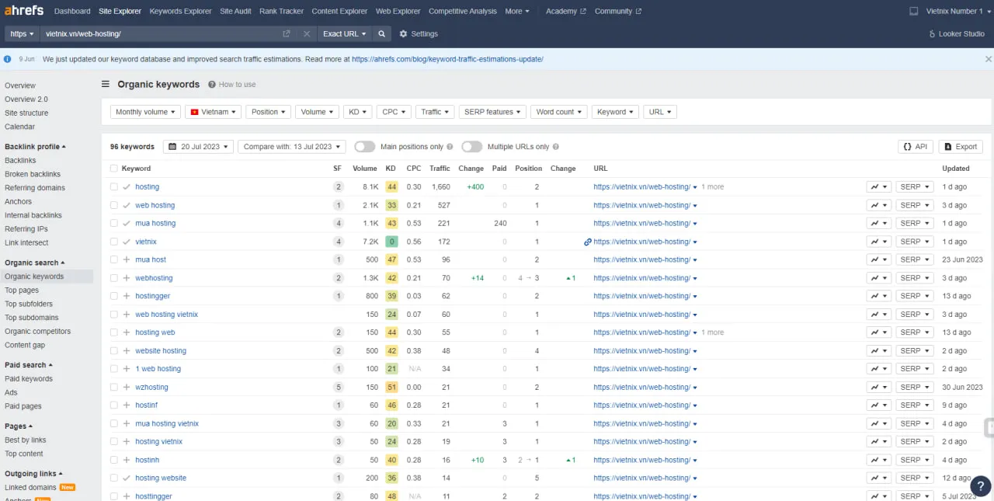The image size is (994, 501).
Task: Click the 1 more URLs link for hosting
Action: tap(712, 187)
